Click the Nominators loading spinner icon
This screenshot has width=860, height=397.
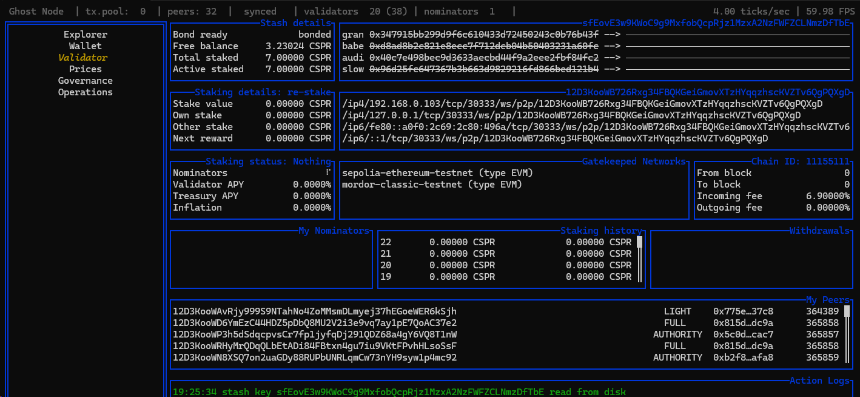click(328, 173)
